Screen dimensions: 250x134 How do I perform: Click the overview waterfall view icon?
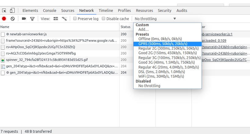64,19
